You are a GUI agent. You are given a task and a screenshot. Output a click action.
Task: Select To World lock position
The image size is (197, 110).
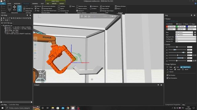click(x=90, y=9)
